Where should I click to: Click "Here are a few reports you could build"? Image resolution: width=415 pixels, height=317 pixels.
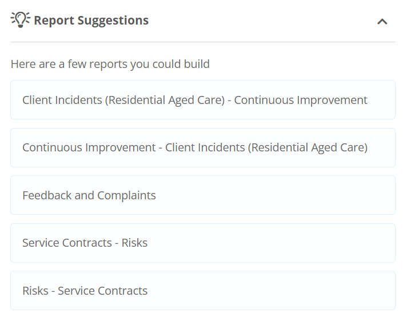click(x=110, y=64)
